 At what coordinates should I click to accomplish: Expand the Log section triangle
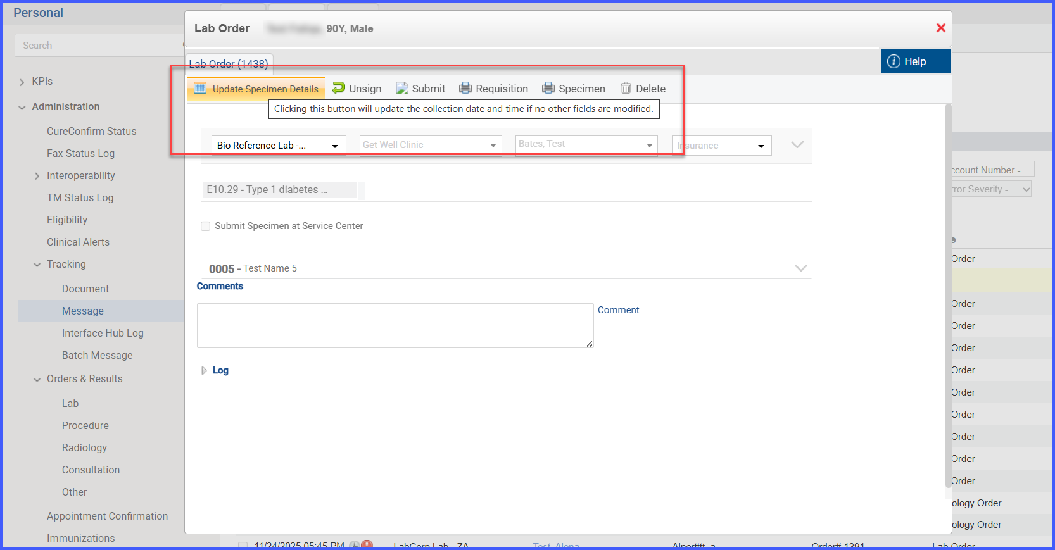[x=204, y=370]
